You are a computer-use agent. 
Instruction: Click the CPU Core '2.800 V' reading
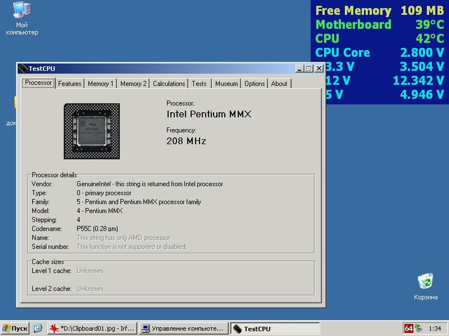pos(422,53)
